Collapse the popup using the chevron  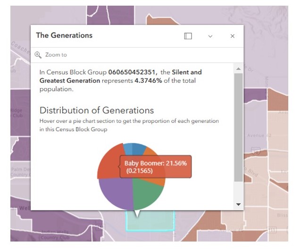pos(210,36)
